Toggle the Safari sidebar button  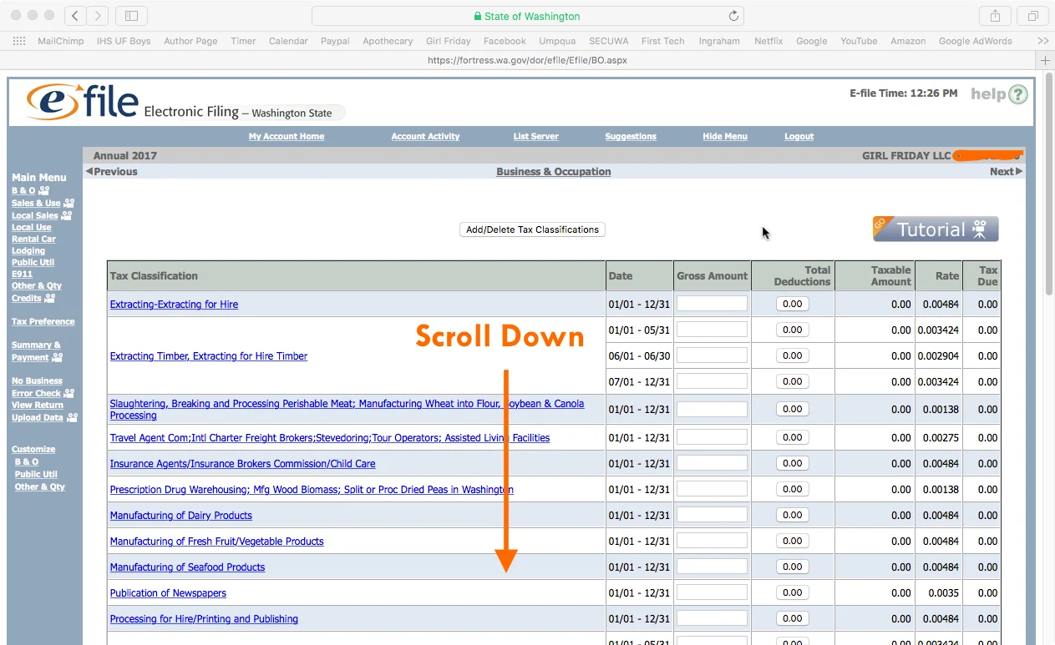point(131,16)
